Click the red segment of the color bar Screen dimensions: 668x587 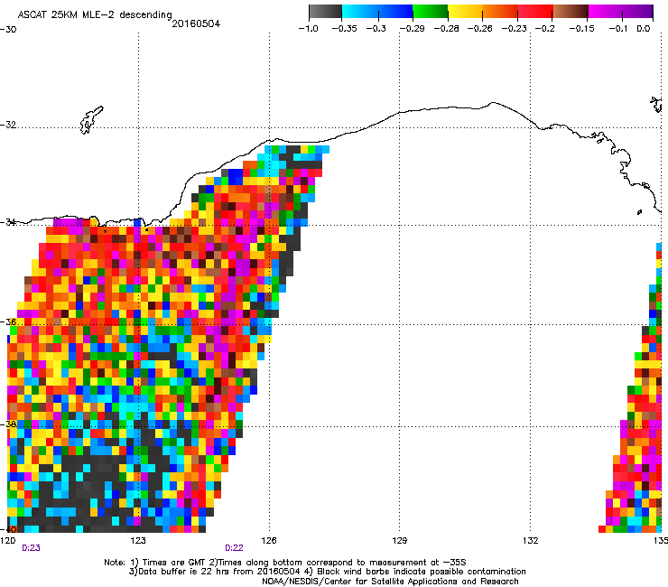click(x=535, y=11)
